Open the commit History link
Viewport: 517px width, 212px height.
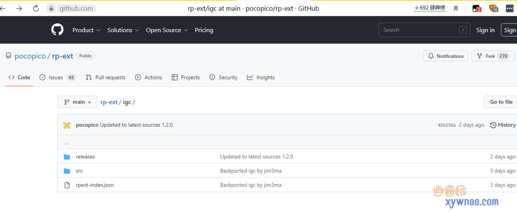503,125
